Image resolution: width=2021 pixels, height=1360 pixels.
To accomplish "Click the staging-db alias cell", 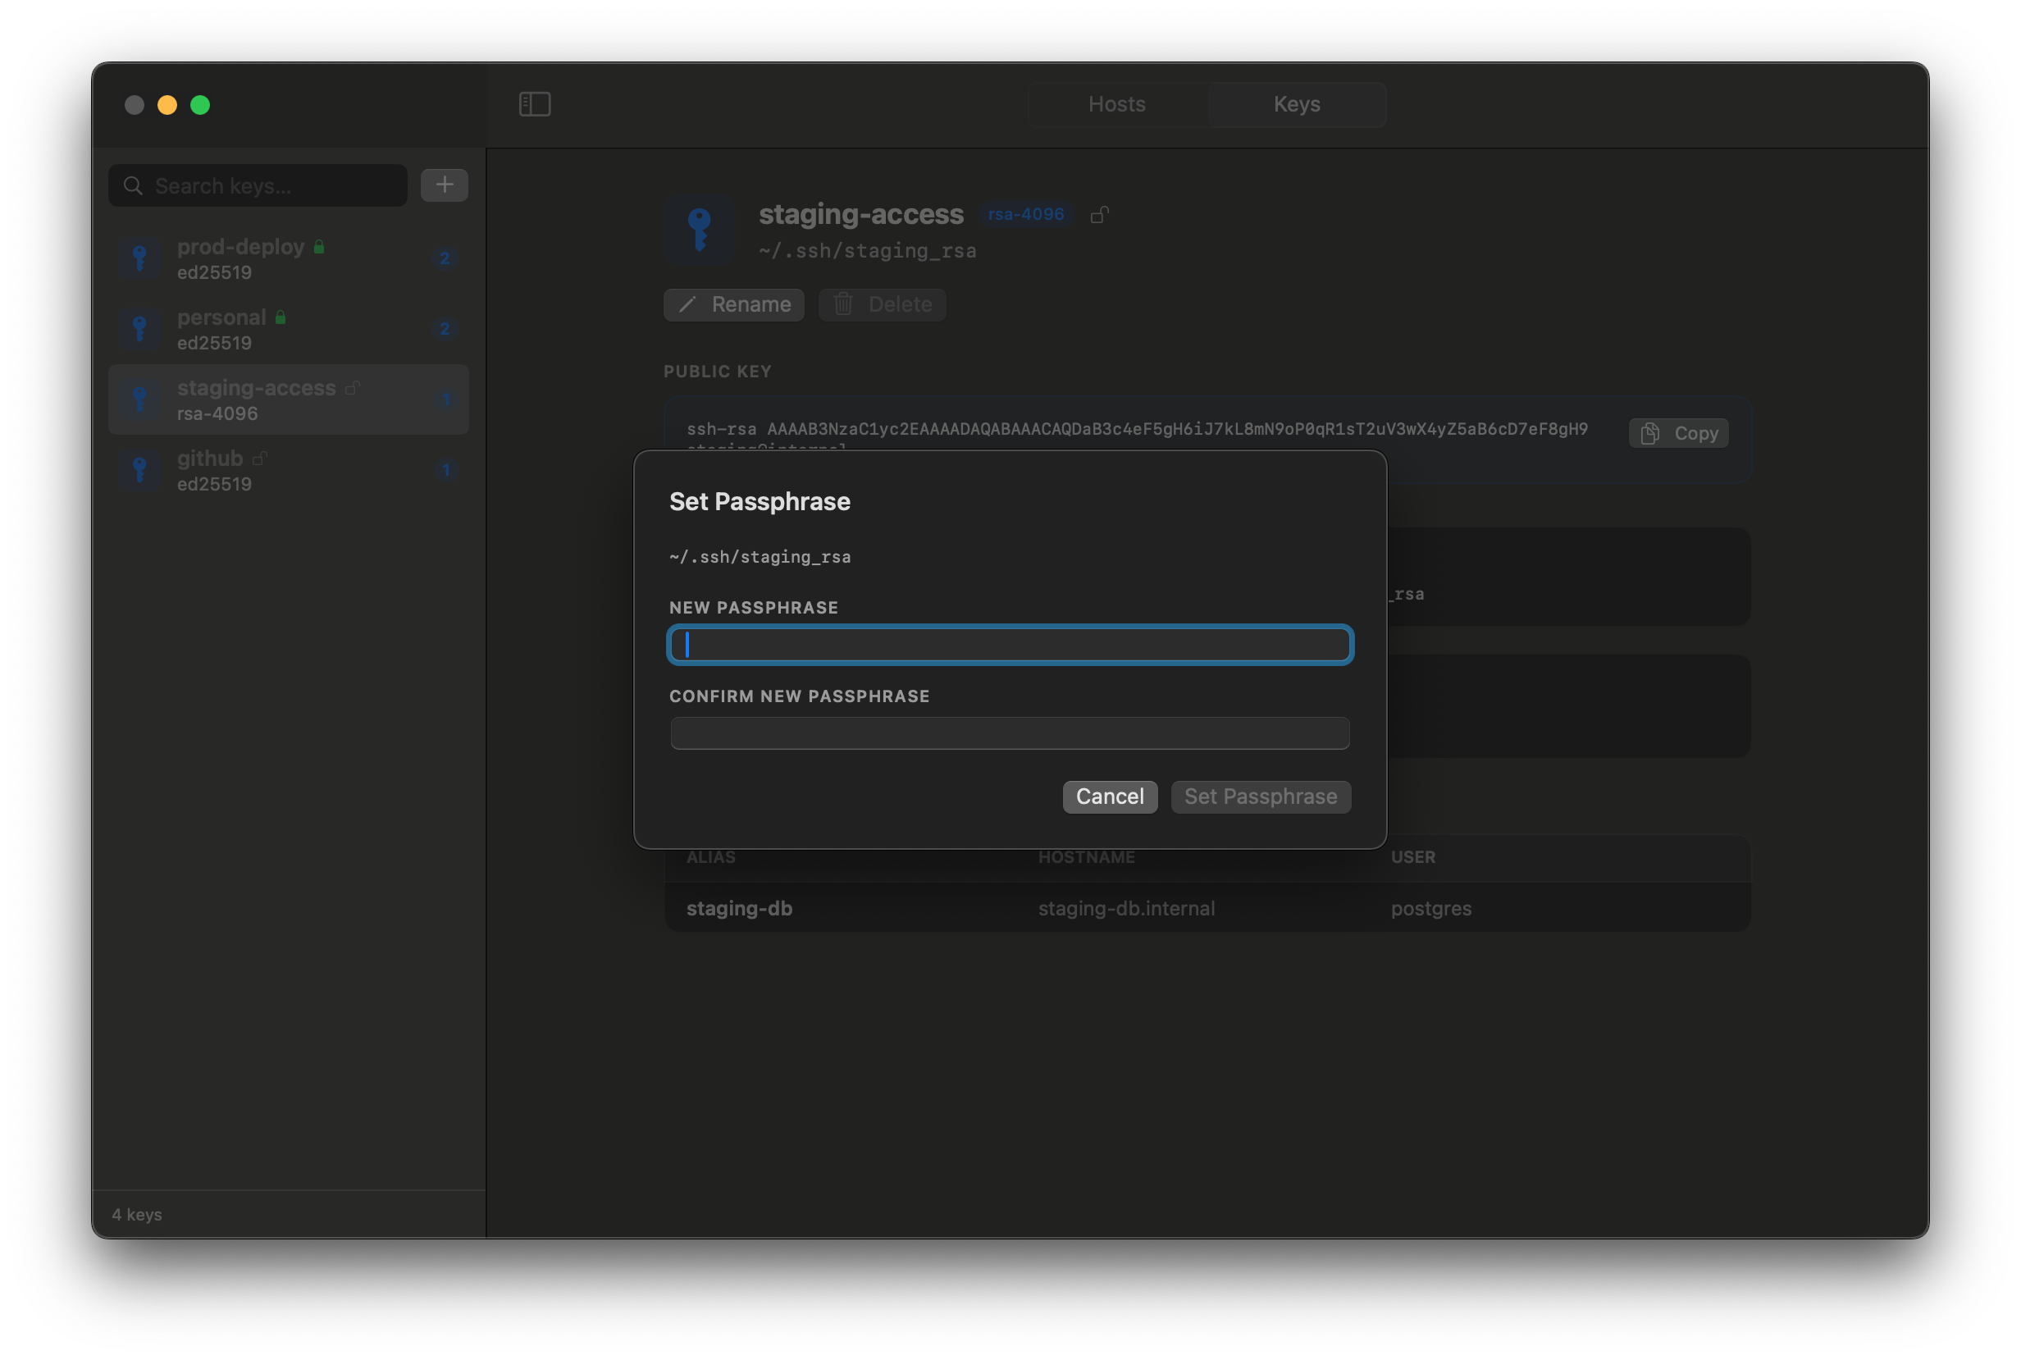I will pyautogui.click(x=739, y=908).
